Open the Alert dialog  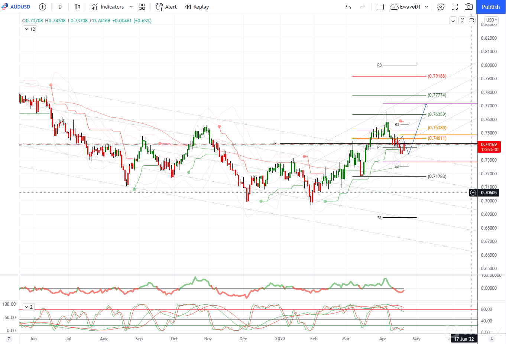pyautogui.click(x=166, y=7)
